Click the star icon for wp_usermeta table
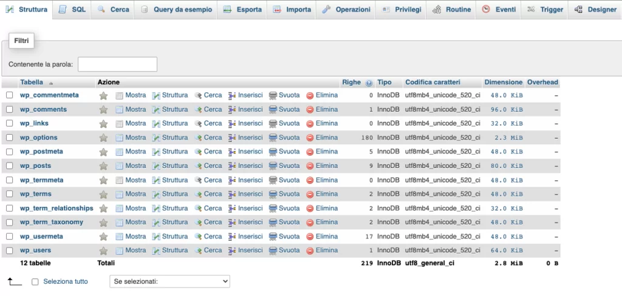 click(x=103, y=237)
